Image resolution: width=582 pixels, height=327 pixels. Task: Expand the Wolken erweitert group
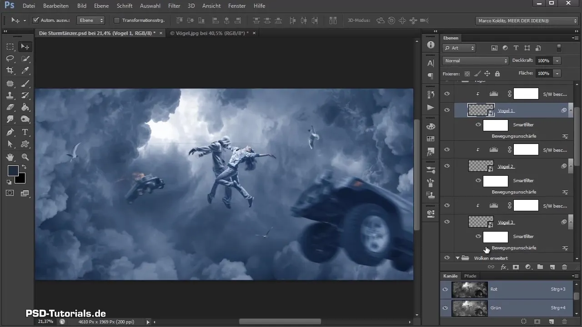tap(457, 258)
